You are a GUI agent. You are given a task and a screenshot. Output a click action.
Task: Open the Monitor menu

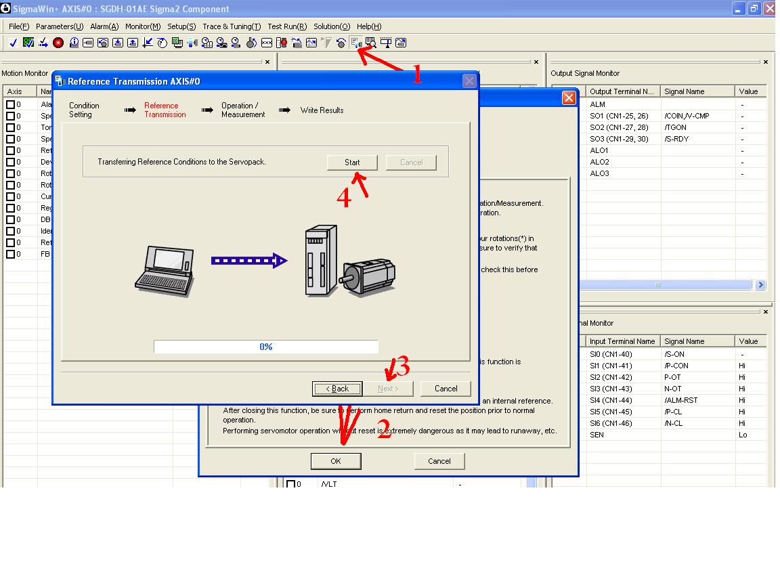tap(143, 26)
